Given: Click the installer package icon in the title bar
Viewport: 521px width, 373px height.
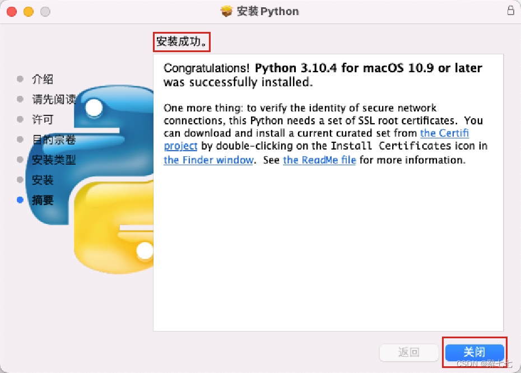Looking at the screenshot, I should pyautogui.click(x=226, y=11).
